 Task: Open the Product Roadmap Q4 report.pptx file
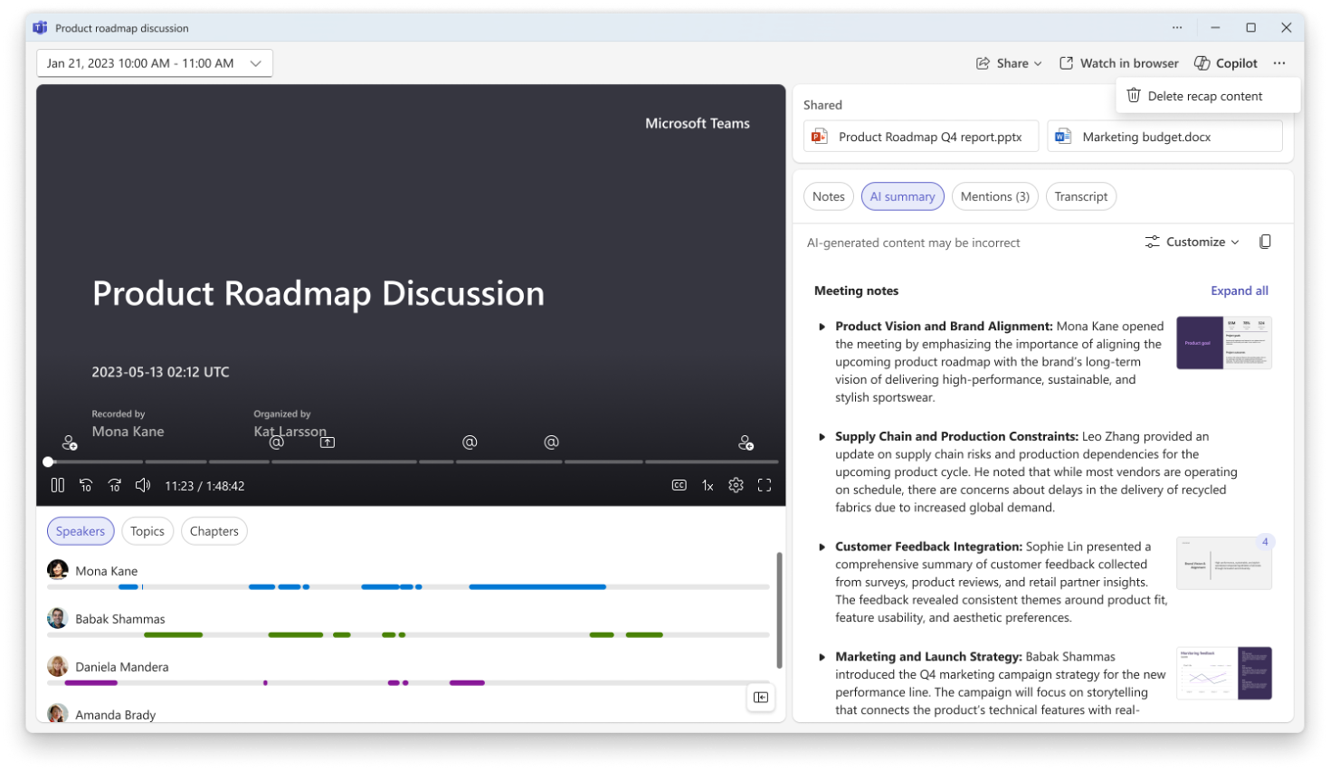click(920, 137)
